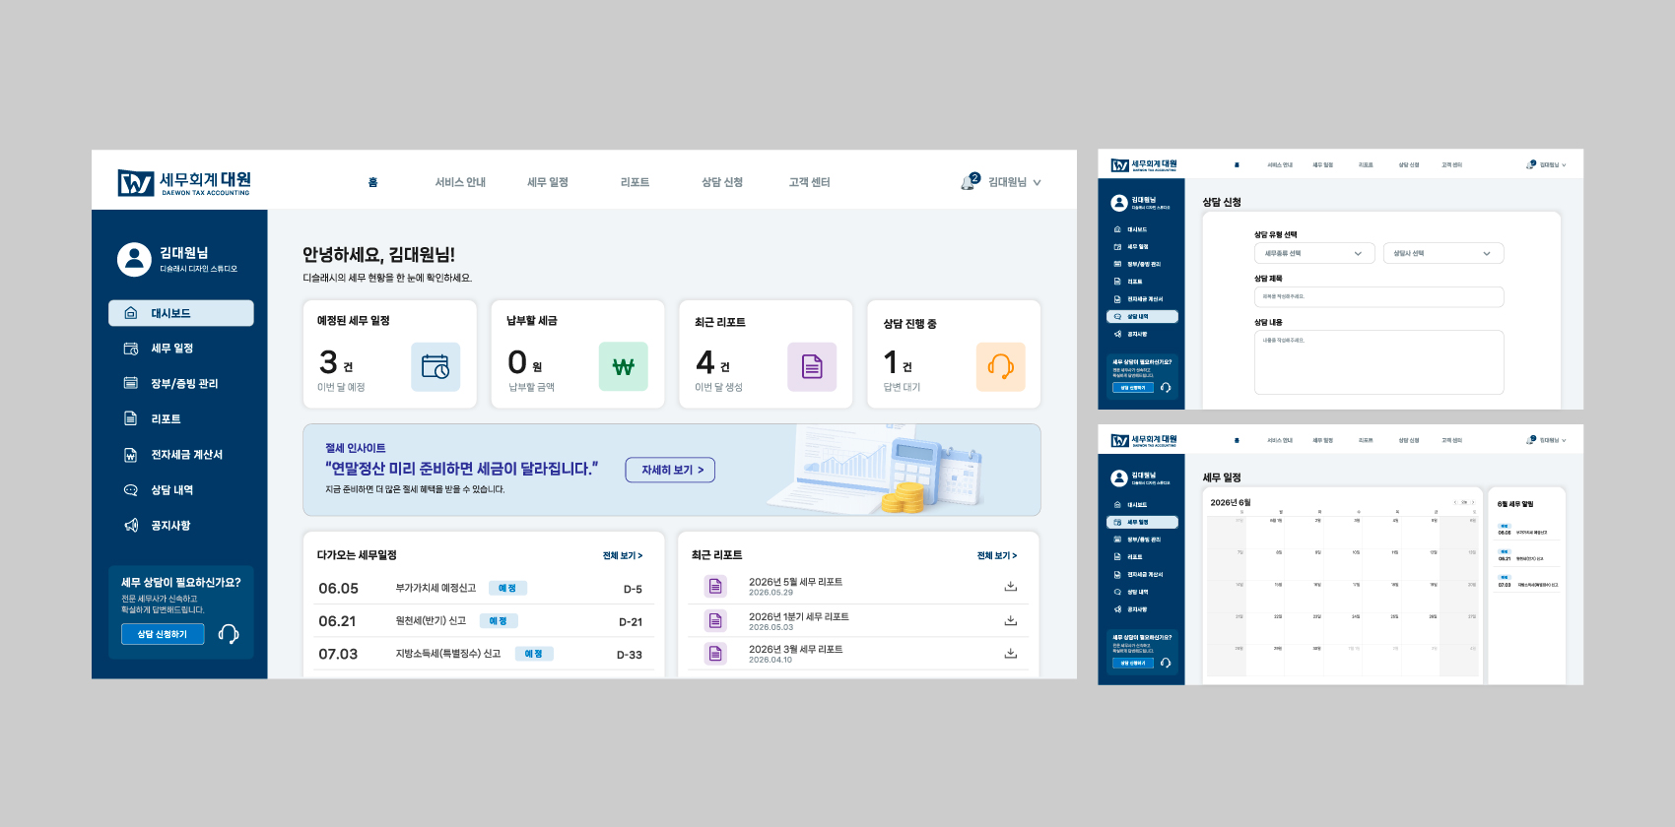Open notifications bell with badge 2 on large dashboard
This screenshot has width=1675, height=827.
(971, 182)
